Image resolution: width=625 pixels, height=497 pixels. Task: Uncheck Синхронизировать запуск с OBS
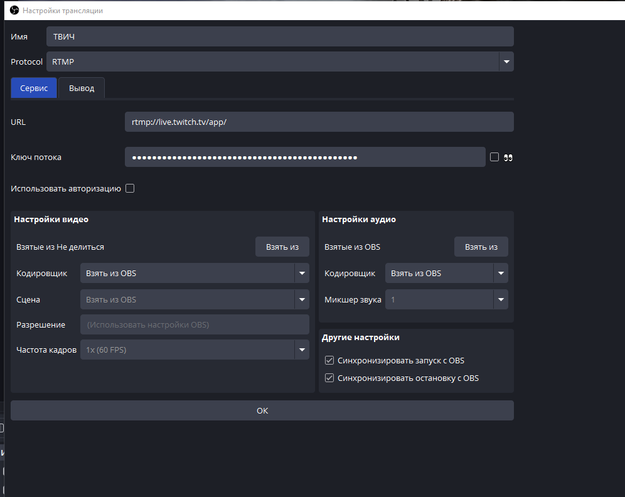pos(329,360)
